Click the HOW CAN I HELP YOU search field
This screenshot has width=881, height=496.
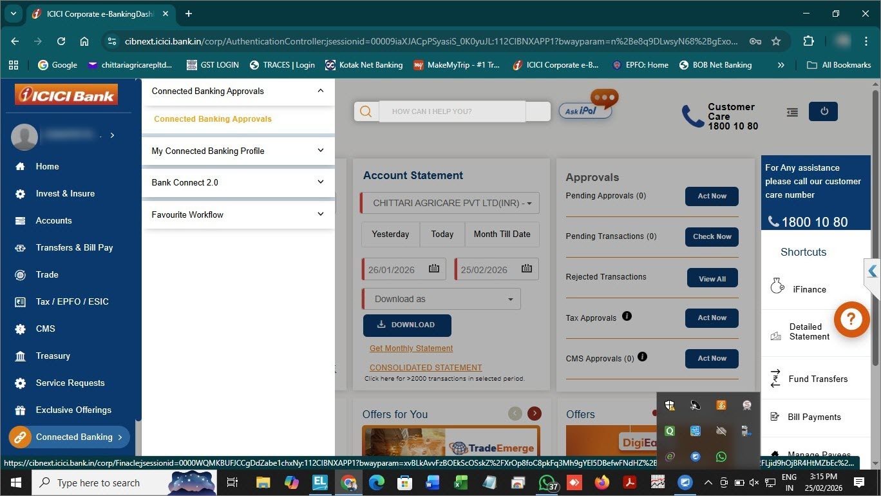pyautogui.click(x=452, y=111)
